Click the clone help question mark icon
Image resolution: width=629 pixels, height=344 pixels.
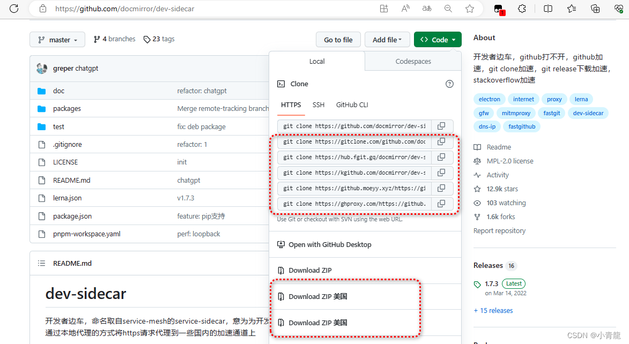[449, 84]
